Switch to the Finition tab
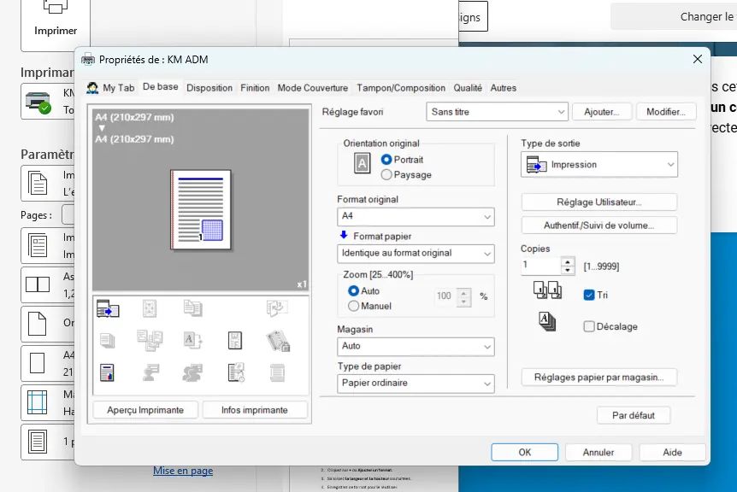Image resolution: width=737 pixels, height=492 pixels. pos(255,88)
